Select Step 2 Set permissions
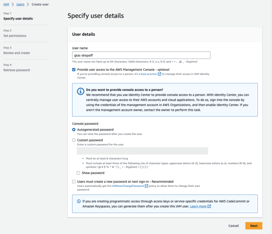The height and width of the screenshot is (234, 272). tap(15, 36)
